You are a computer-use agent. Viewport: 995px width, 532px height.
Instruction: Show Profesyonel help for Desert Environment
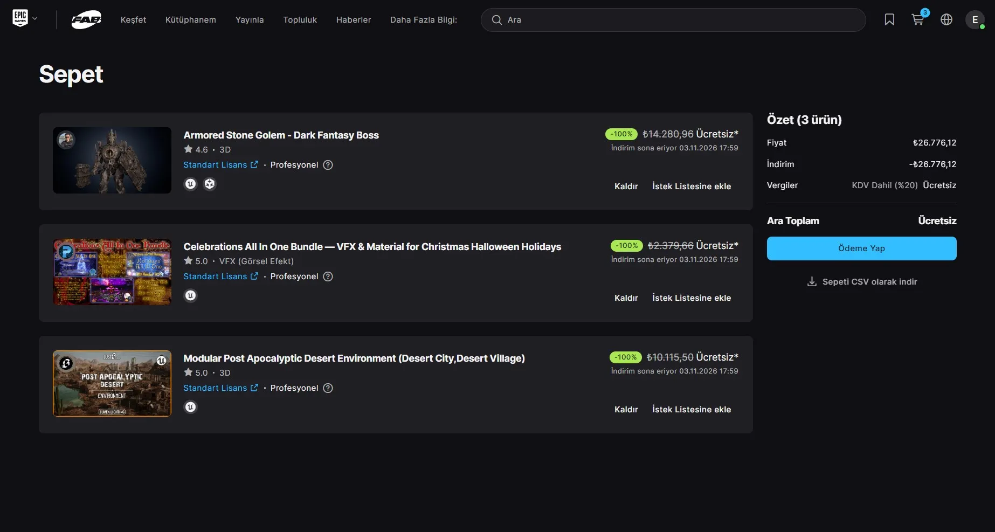pyautogui.click(x=328, y=388)
